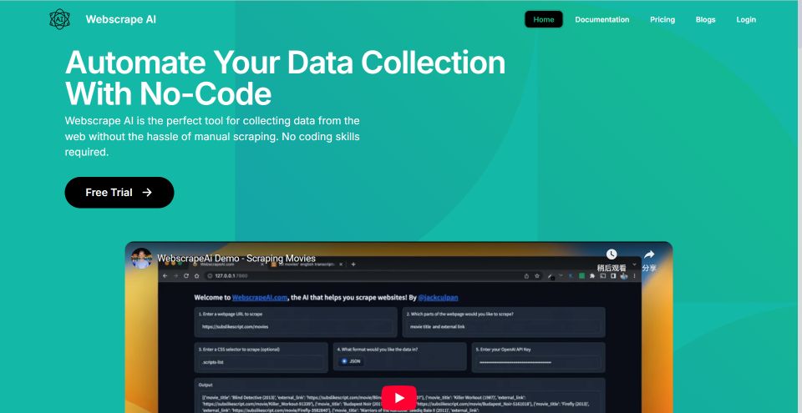Screen dimensions: 802x413
Task: Go to the Pricing page
Action: click(x=662, y=19)
